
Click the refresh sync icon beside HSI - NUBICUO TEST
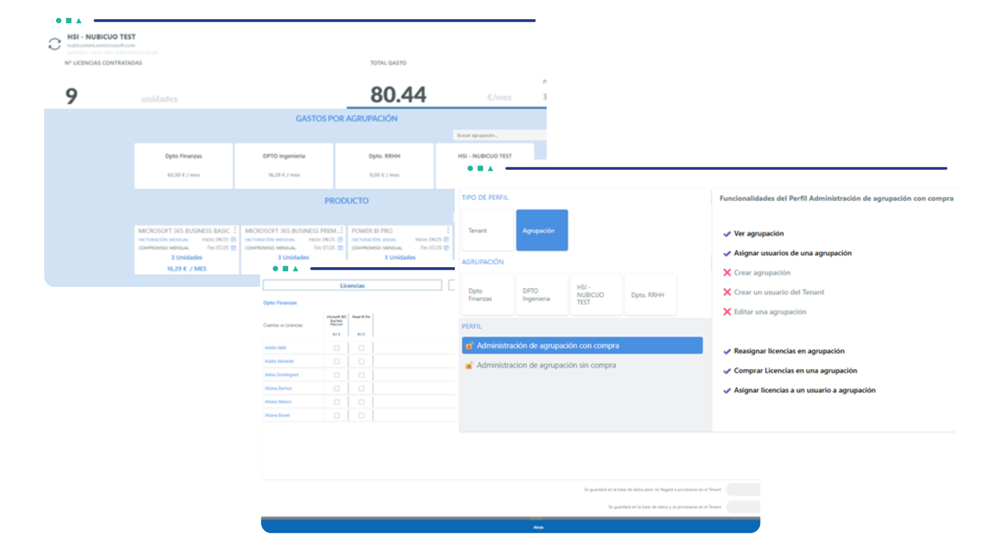[x=55, y=44]
